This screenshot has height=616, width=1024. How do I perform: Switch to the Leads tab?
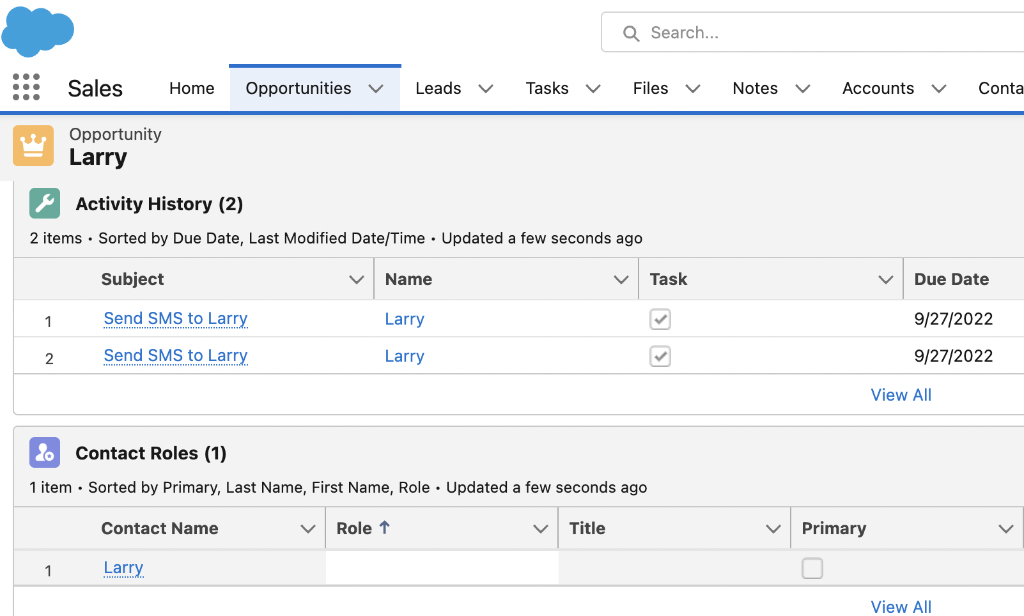[x=438, y=88]
